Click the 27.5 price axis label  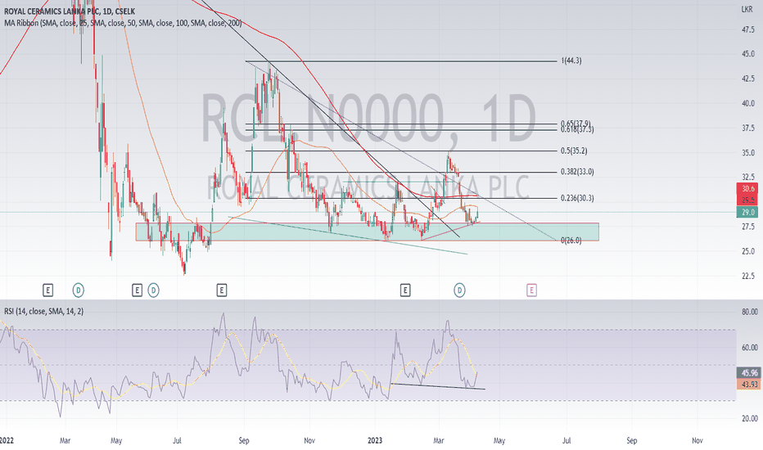[x=748, y=227]
